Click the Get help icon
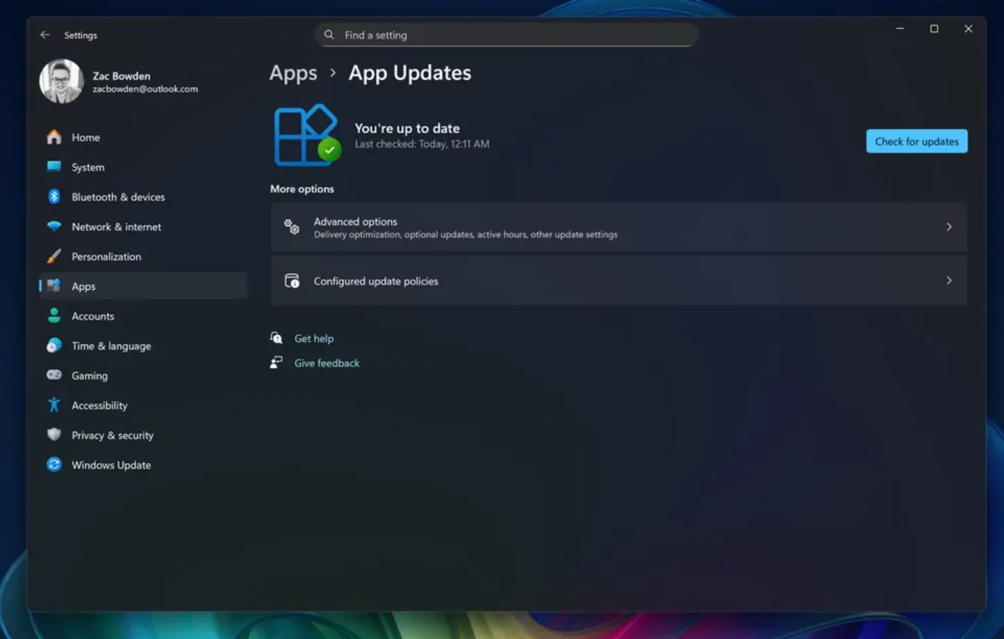This screenshot has width=1004, height=639. click(x=276, y=338)
